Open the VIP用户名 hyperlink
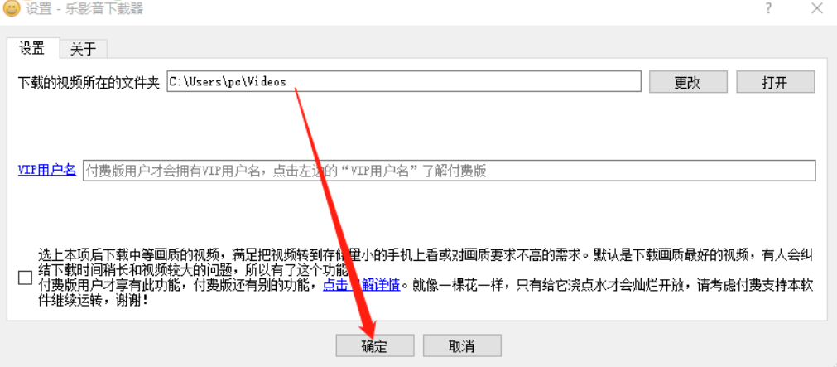Image resolution: width=837 pixels, height=367 pixels. pos(47,170)
